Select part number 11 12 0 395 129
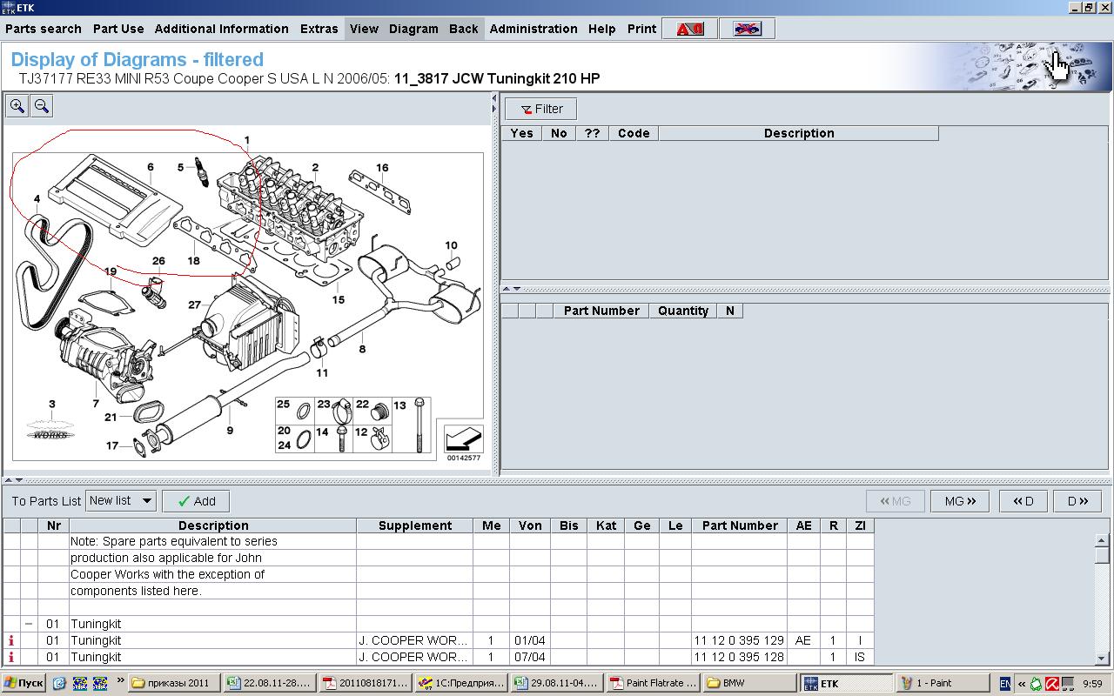Screen dimensions: 1114x696 pos(739,640)
